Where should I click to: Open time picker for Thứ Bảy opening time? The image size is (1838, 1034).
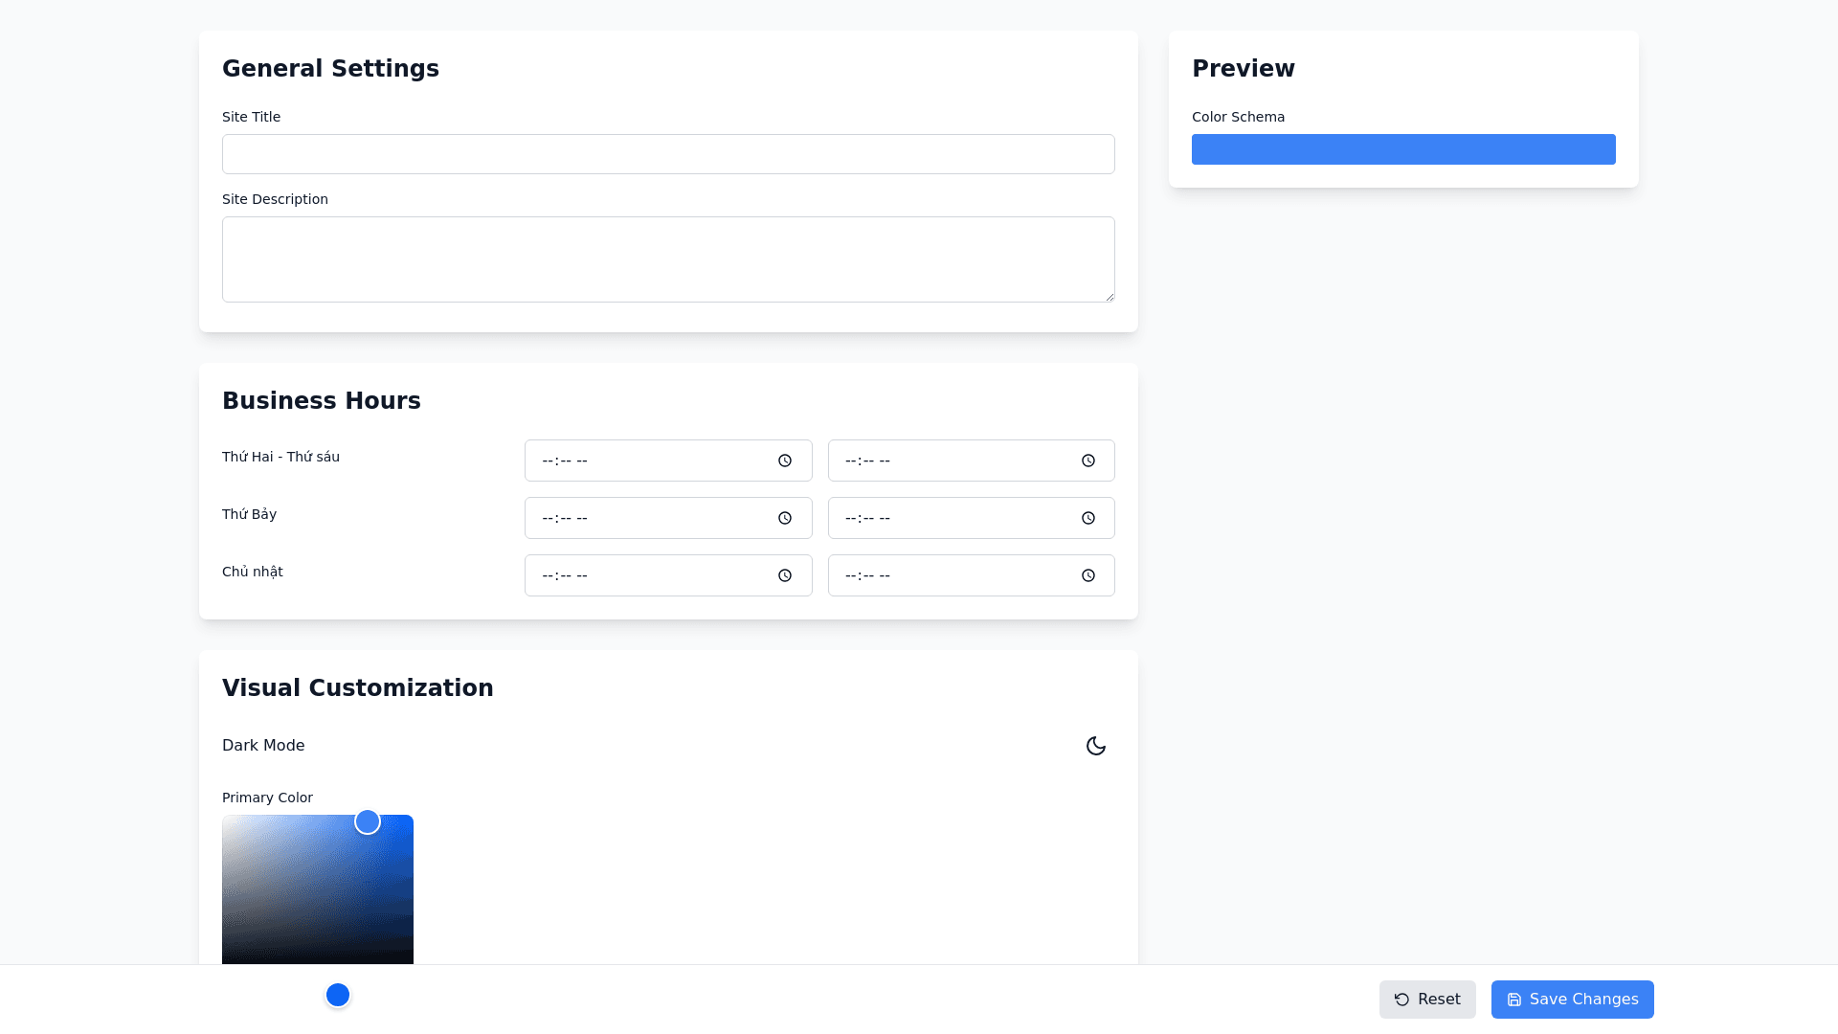[x=785, y=518]
